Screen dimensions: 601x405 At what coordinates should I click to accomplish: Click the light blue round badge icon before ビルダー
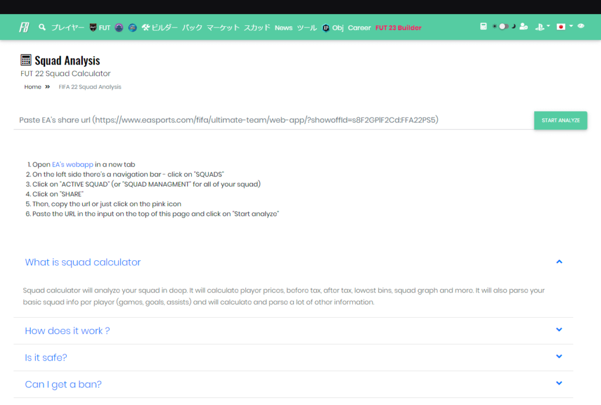coord(132,28)
